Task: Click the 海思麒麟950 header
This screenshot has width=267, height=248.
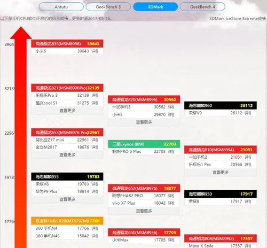Action: click(x=221, y=194)
